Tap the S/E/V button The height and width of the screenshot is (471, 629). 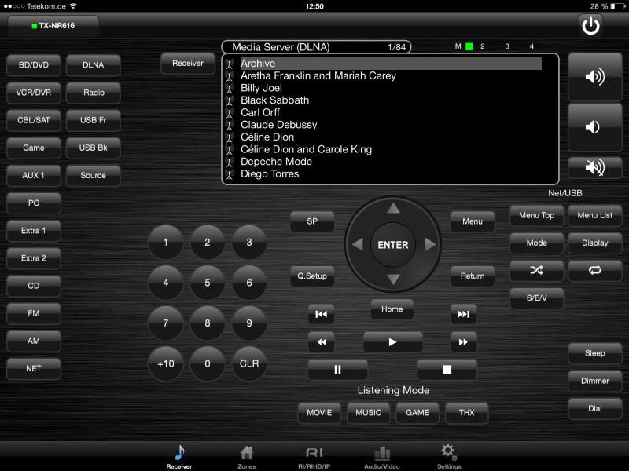coord(537,298)
